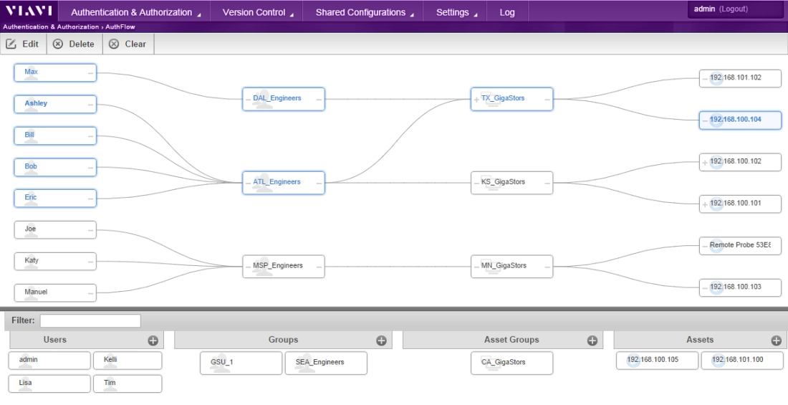
Task: Click the plus icon in Assets header
Action: pyautogui.click(x=775, y=340)
